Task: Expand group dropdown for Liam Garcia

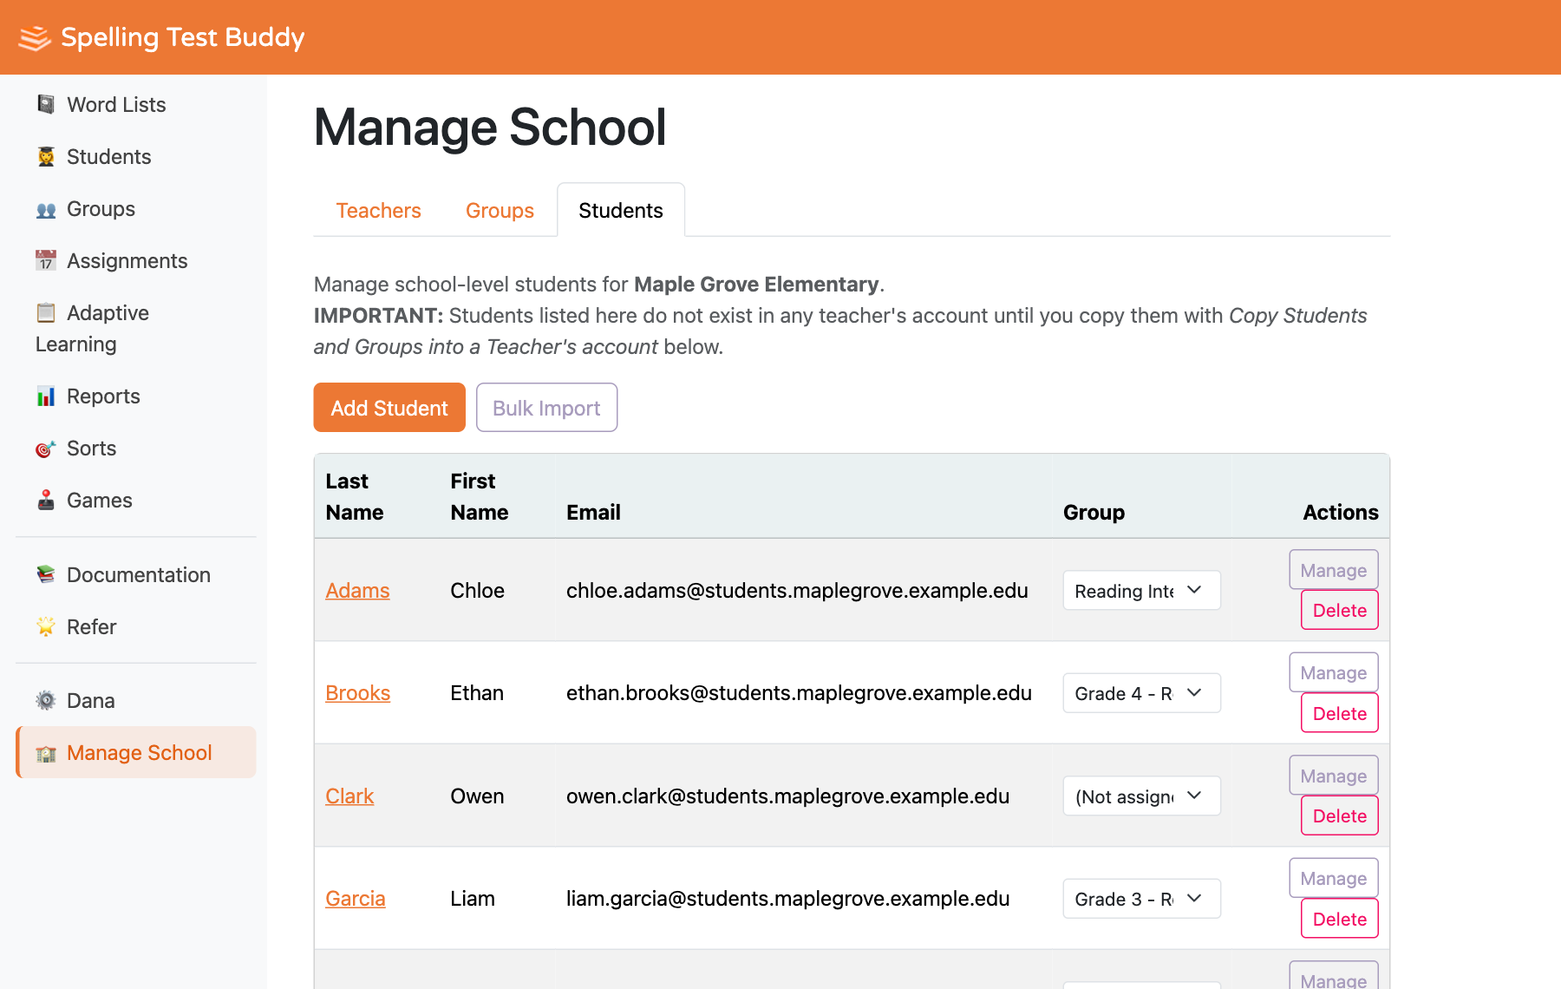Action: (x=1141, y=899)
